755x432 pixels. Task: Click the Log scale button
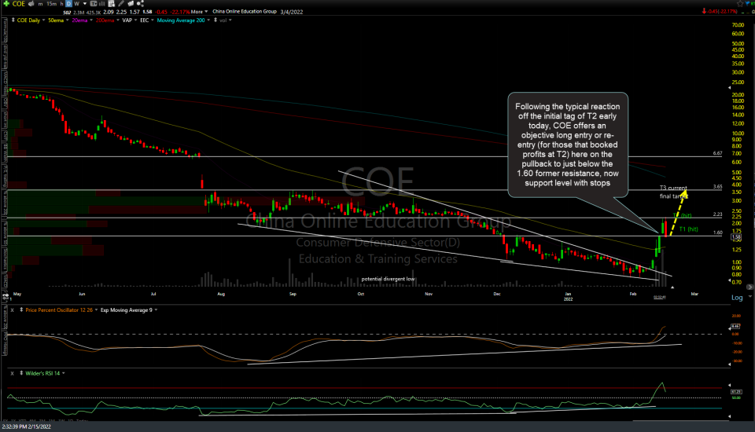pyautogui.click(x=737, y=298)
